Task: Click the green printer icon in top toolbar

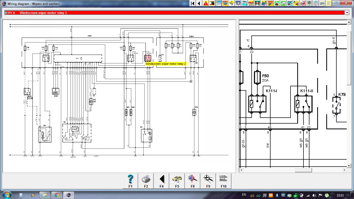Action: 283,3
